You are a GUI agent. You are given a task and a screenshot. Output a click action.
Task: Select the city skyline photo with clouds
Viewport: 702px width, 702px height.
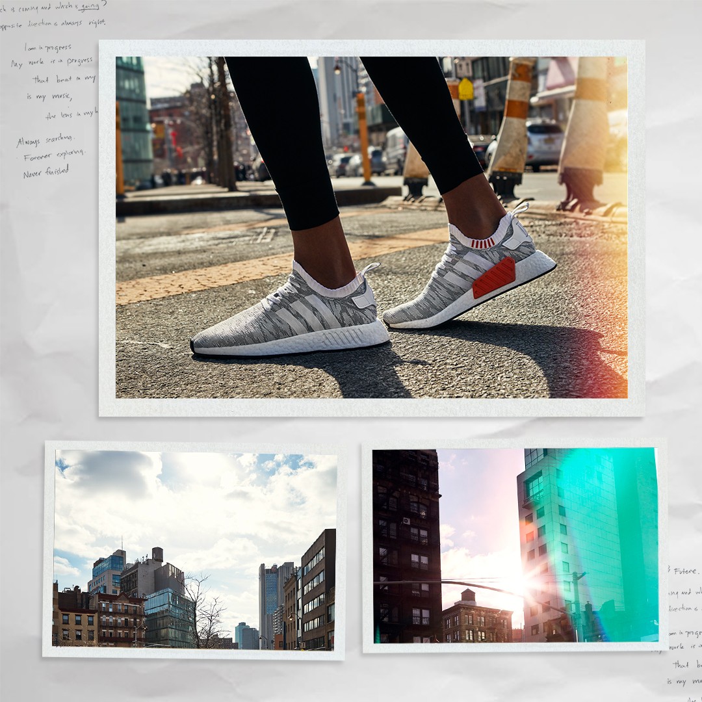[195, 550]
